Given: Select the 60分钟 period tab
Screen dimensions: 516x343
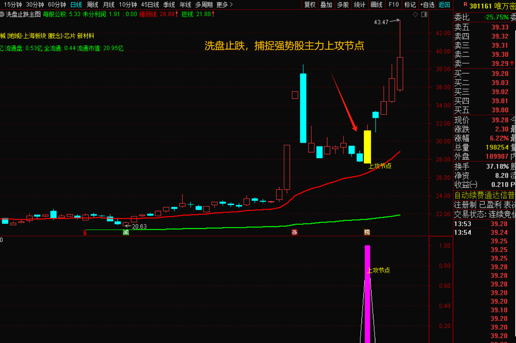Looking at the screenshot, I should coord(57,5).
